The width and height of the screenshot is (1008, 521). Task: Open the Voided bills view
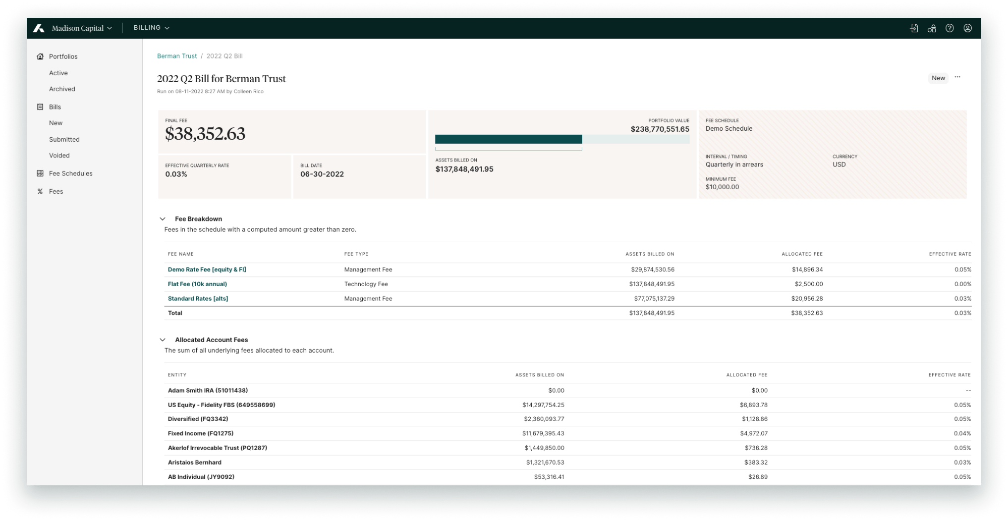59,155
